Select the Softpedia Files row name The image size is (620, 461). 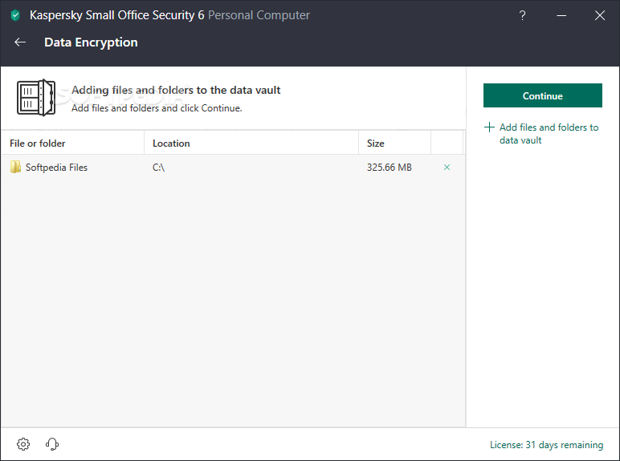coord(56,168)
